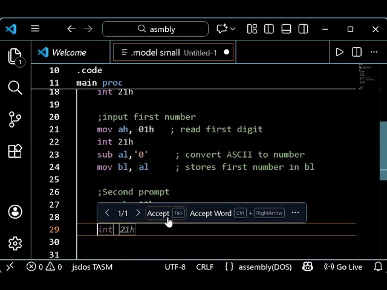Open errors and warnings count in status bar

(44, 266)
